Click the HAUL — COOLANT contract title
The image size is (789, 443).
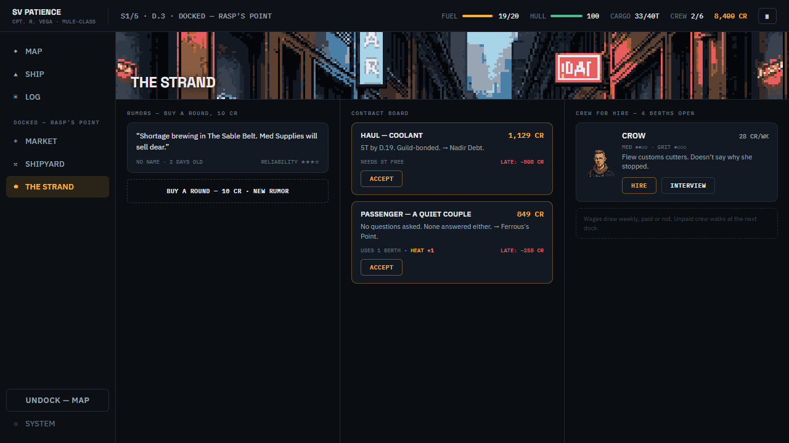click(391, 135)
